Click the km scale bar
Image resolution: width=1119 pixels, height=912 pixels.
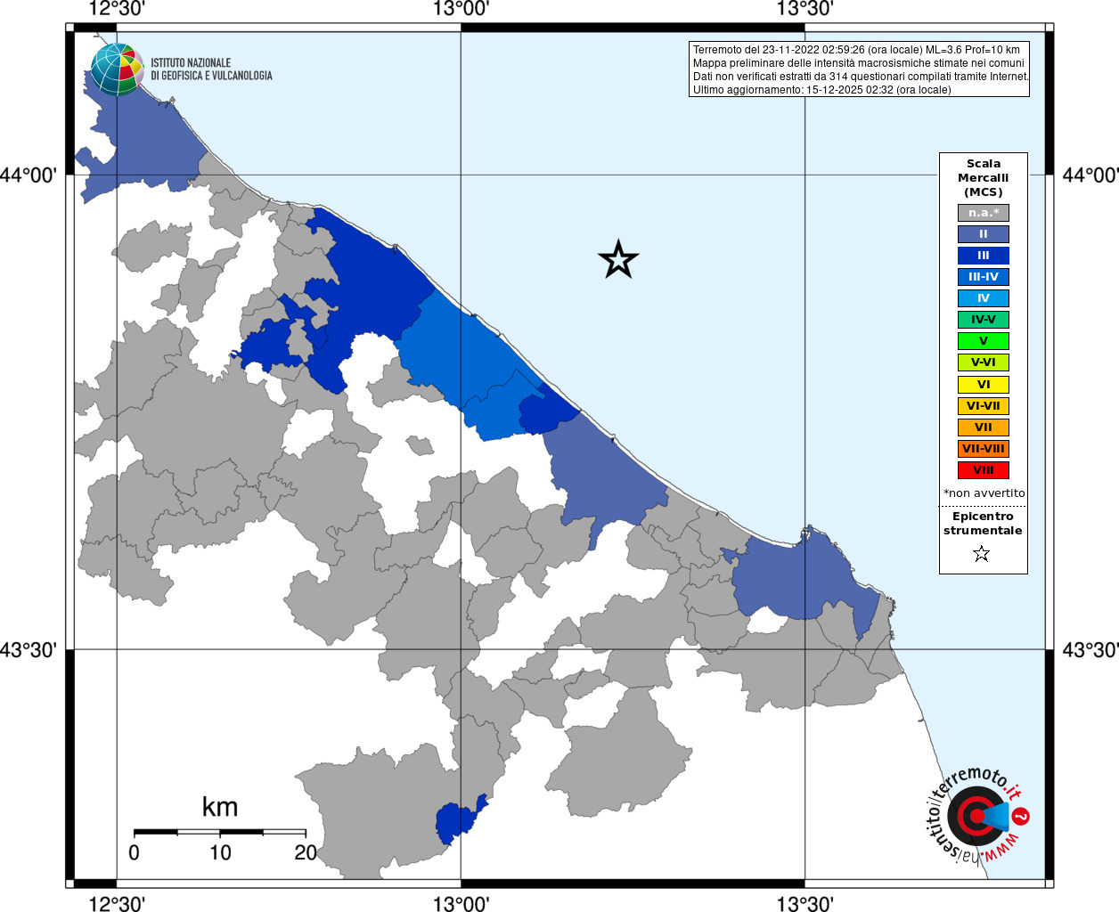pyautogui.click(x=220, y=832)
